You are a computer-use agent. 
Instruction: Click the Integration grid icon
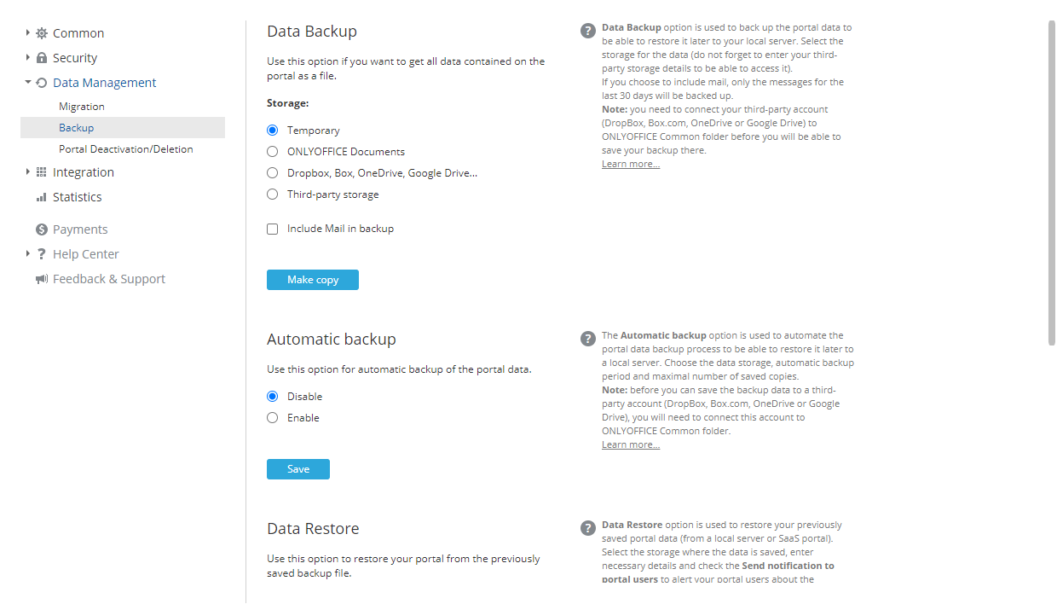click(40, 171)
